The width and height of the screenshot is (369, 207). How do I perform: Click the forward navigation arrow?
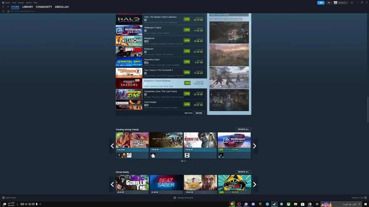pos(8,7)
